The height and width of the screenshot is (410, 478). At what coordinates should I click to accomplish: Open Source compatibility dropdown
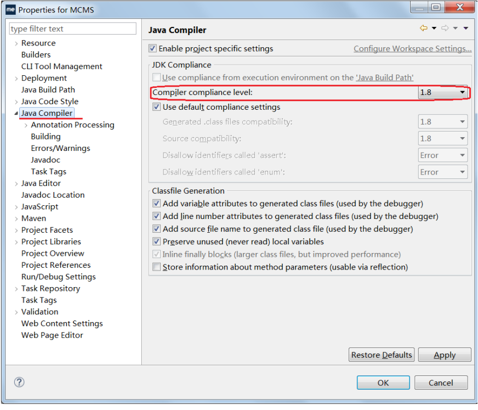tap(442, 139)
